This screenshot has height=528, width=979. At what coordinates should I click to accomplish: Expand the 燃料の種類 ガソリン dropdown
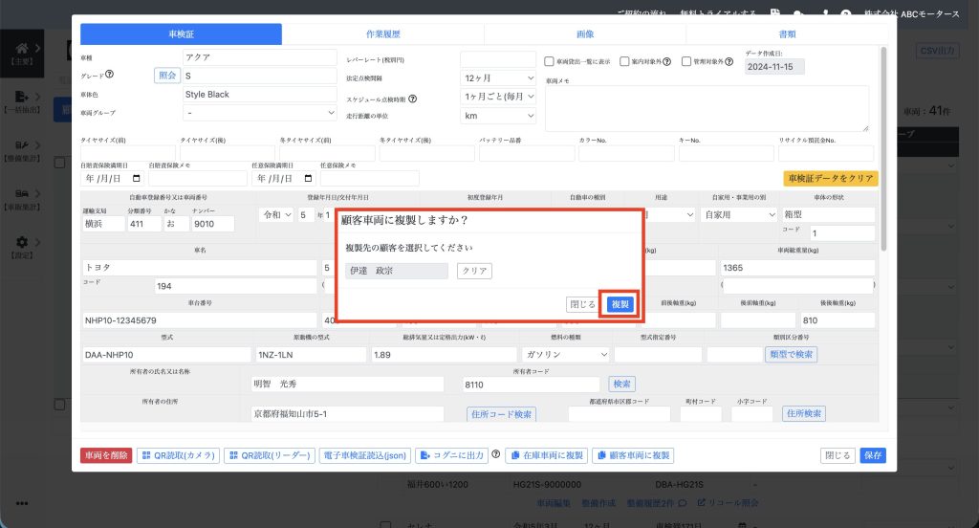click(564, 354)
